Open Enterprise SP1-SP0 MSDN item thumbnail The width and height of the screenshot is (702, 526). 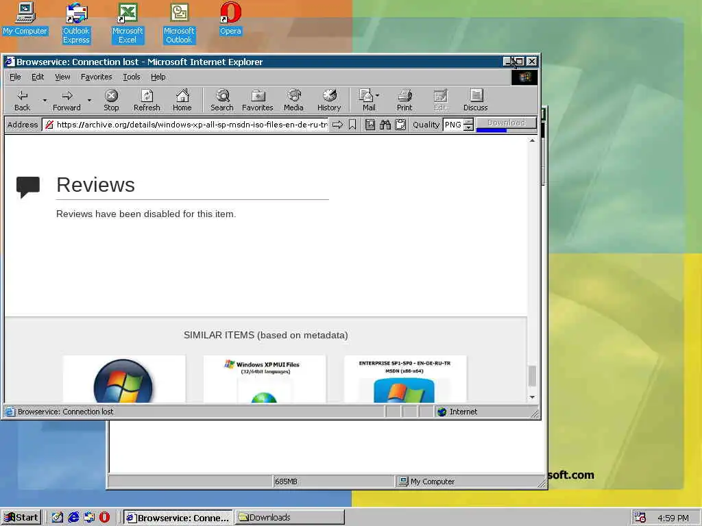click(x=405, y=379)
